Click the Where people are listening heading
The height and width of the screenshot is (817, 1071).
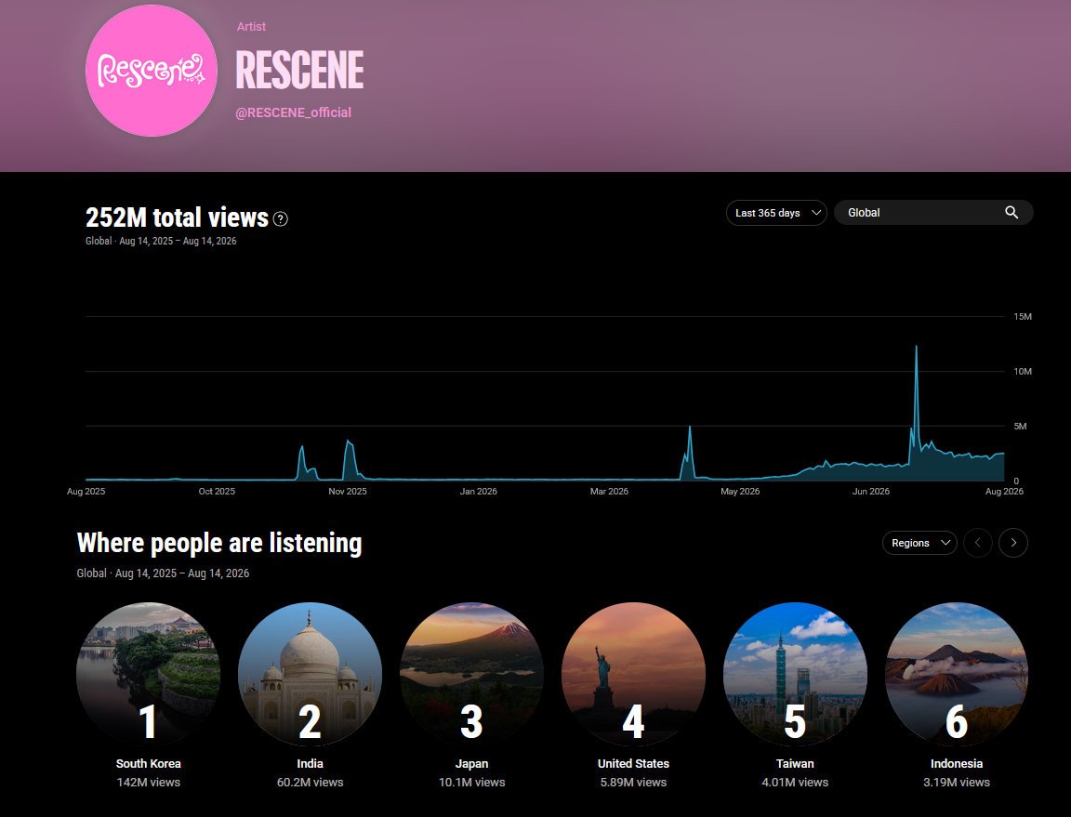(219, 543)
